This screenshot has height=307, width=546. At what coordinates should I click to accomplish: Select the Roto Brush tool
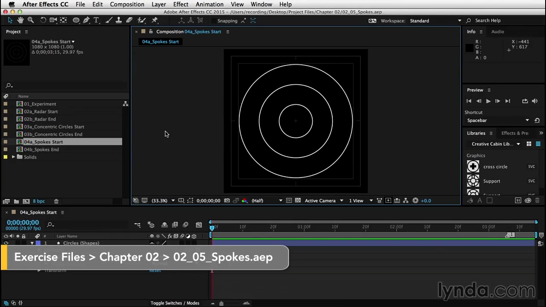point(142,20)
